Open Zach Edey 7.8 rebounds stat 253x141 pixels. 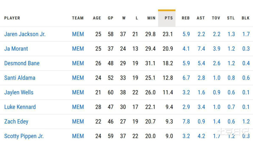coord(186,121)
